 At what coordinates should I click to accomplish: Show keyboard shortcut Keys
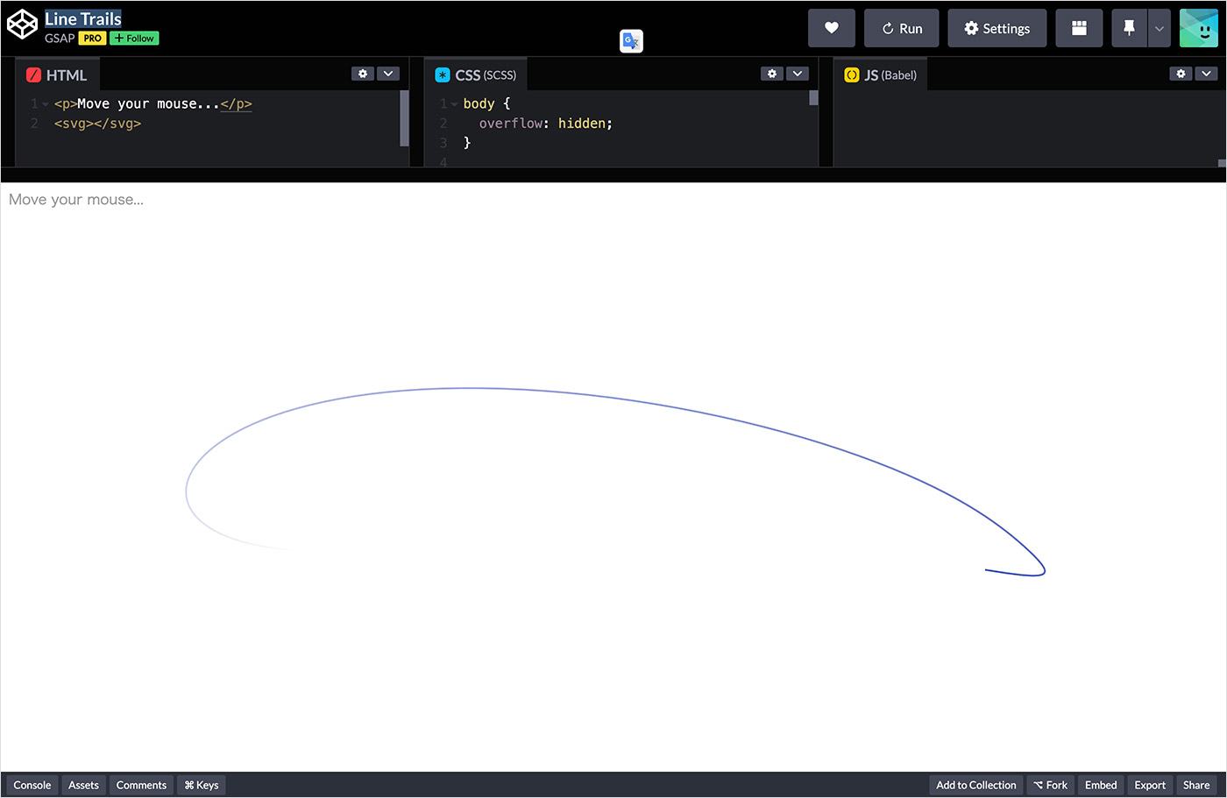coord(202,785)
